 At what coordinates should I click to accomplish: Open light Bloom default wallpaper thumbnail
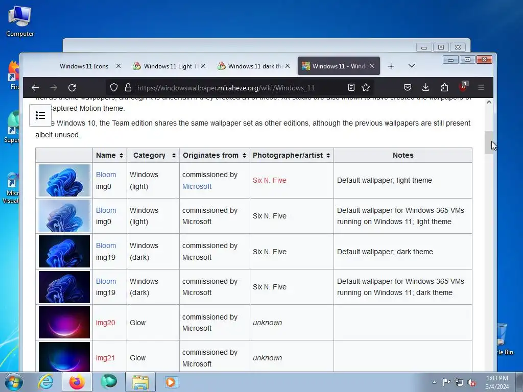pos(64,180)
